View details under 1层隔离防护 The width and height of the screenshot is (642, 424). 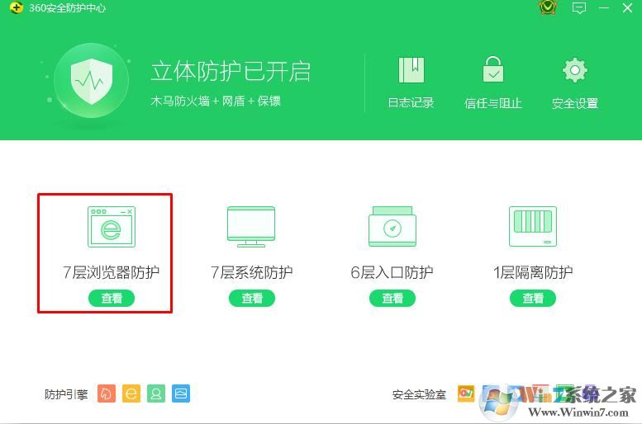[533, 298]
